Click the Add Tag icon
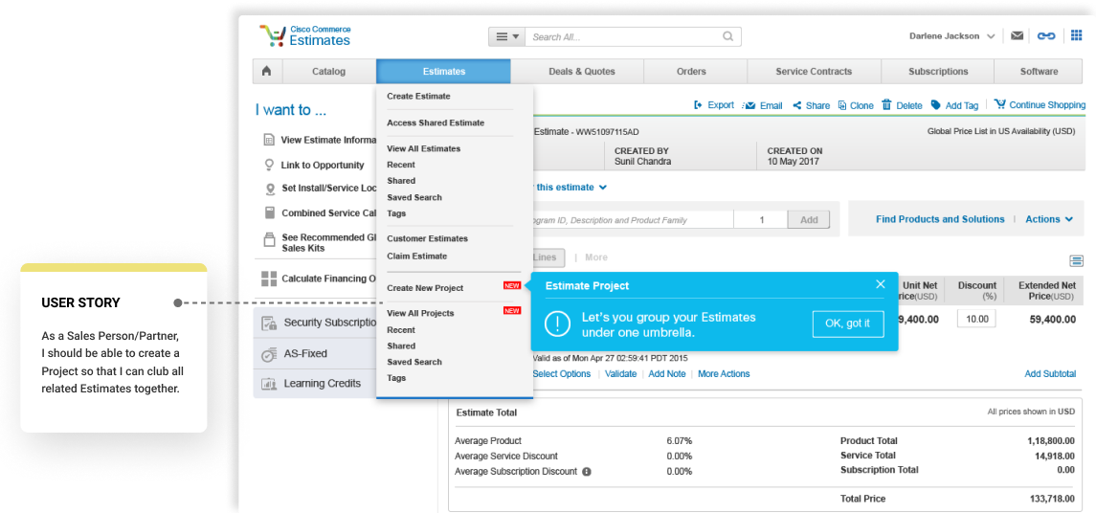 click(x=936, y=105)
